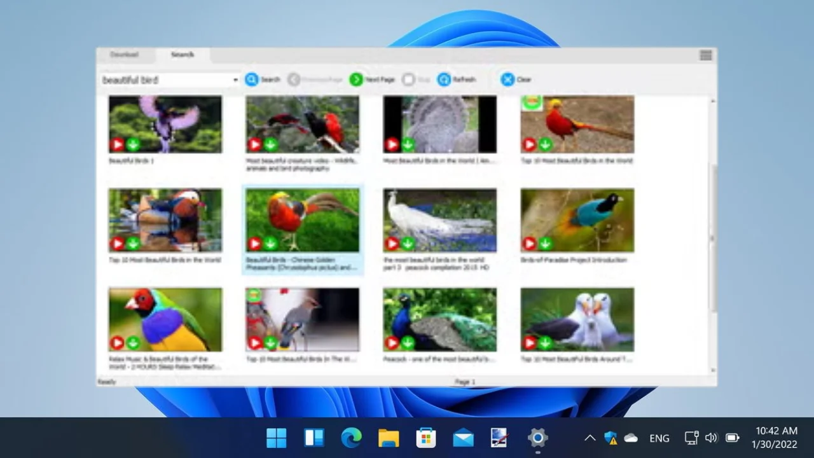Click the Stop button in the toolbar
The image size is (814, 458).
tap(417, 80)
